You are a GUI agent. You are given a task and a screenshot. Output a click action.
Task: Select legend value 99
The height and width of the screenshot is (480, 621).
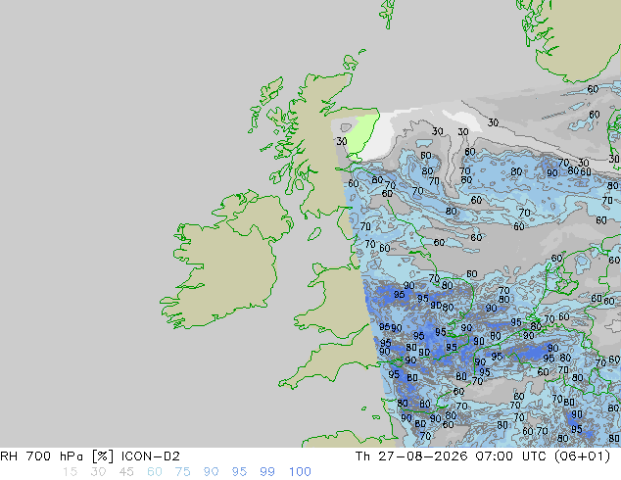pos(267,472)
